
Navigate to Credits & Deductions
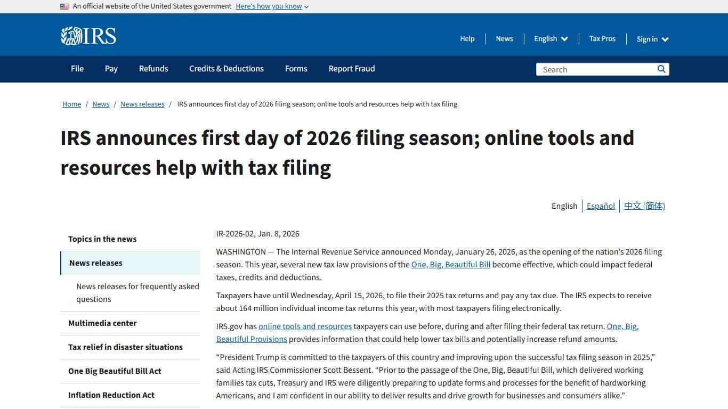(226, 69)
